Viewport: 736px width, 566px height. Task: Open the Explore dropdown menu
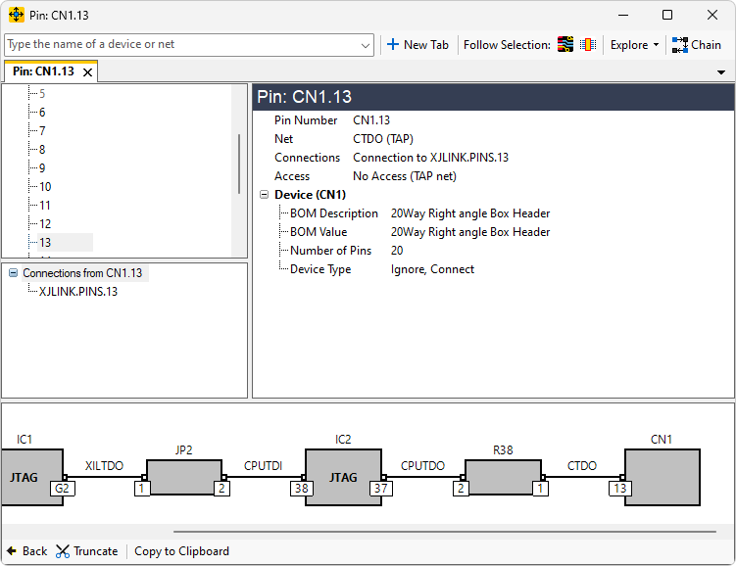click(x=634, y=45)
